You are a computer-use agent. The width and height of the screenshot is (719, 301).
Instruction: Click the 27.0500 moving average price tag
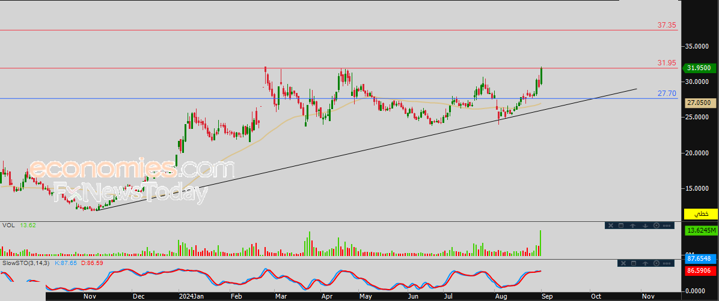coord(701,103)
